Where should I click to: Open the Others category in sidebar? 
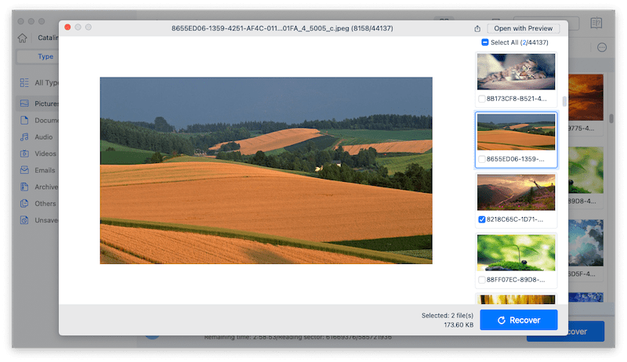pos(38,204)
